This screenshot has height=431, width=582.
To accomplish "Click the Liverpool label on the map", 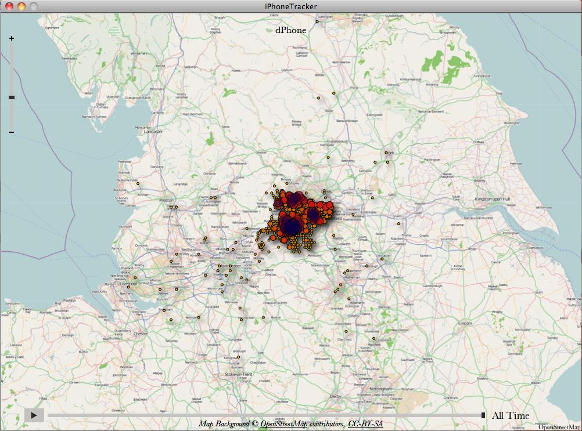I will (128, 284).
